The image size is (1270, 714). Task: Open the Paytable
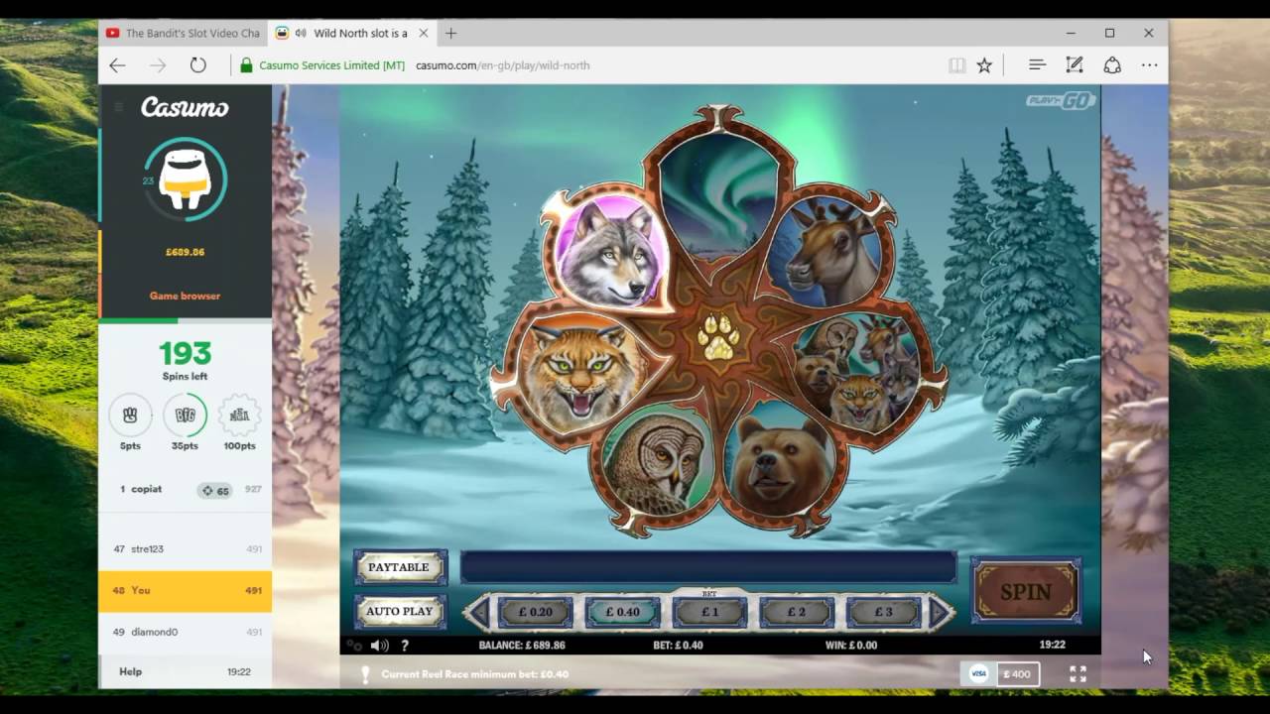point(400,567)
